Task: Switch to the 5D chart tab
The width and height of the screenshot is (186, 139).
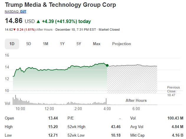Action: (x=29, y=44)
